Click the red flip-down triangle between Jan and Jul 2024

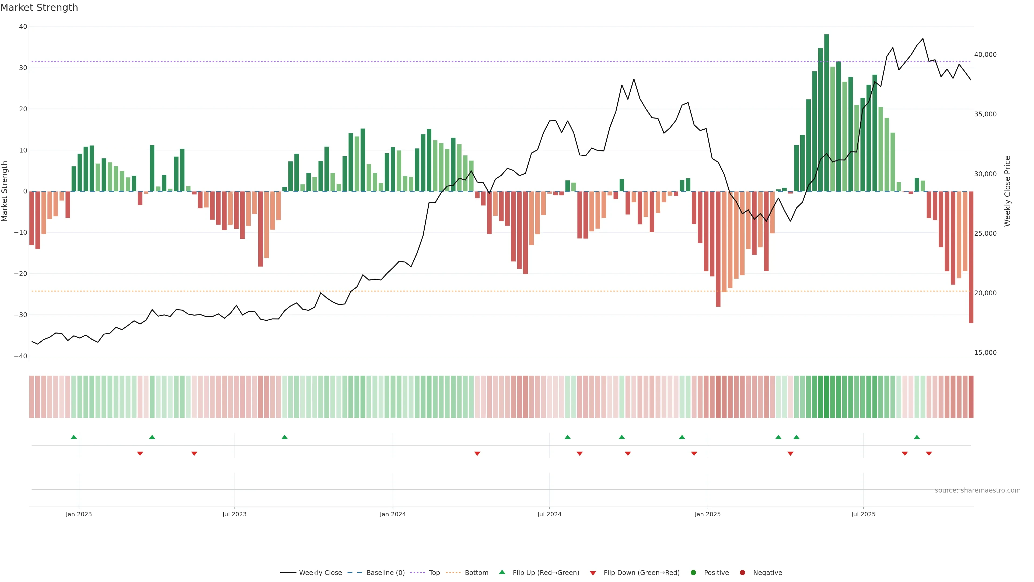pyautogui.click(x=477, y=453)
